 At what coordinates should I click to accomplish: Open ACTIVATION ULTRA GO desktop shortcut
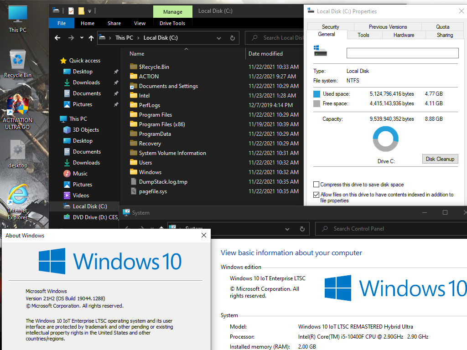point(18,113)
